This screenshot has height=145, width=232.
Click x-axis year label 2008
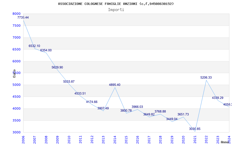[46, 139]
